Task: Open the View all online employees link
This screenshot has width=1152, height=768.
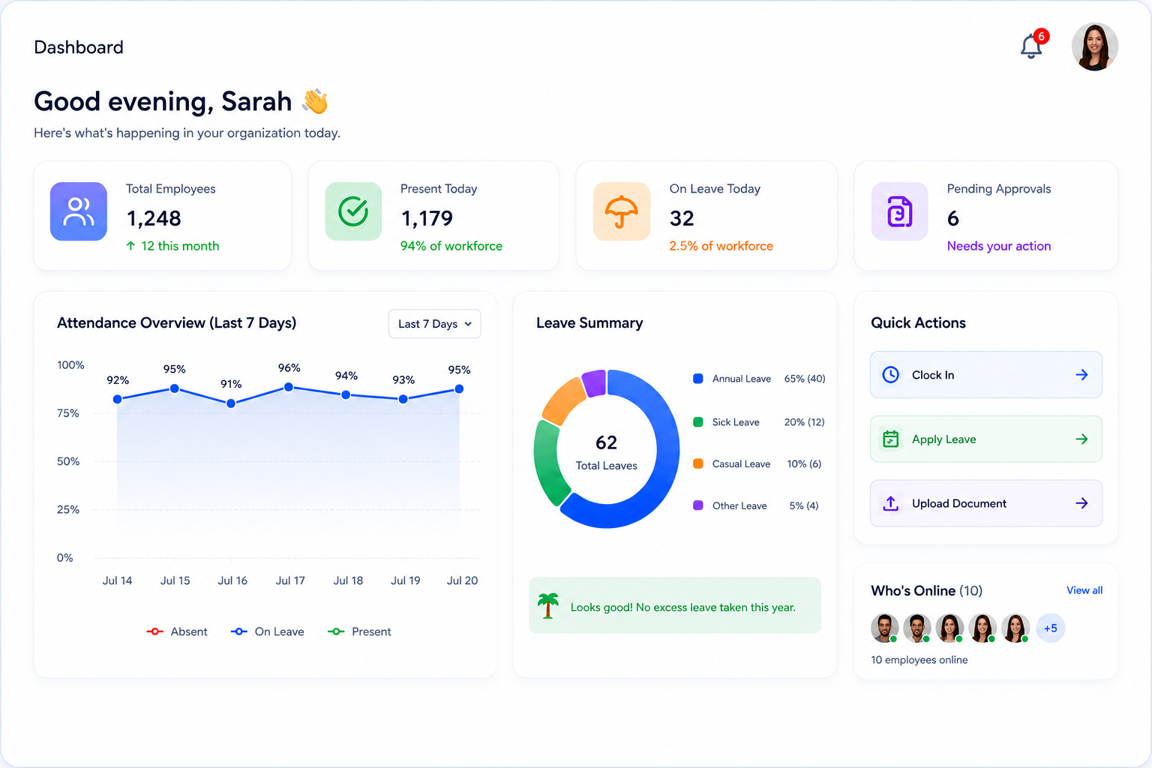Action: pyautogui.click(x=1084, y=590)
